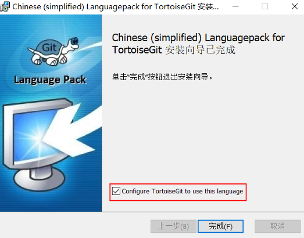Click the 完成(F) finish button
Image resolution: width=304 pixels, height=238 pixels.
220,226
